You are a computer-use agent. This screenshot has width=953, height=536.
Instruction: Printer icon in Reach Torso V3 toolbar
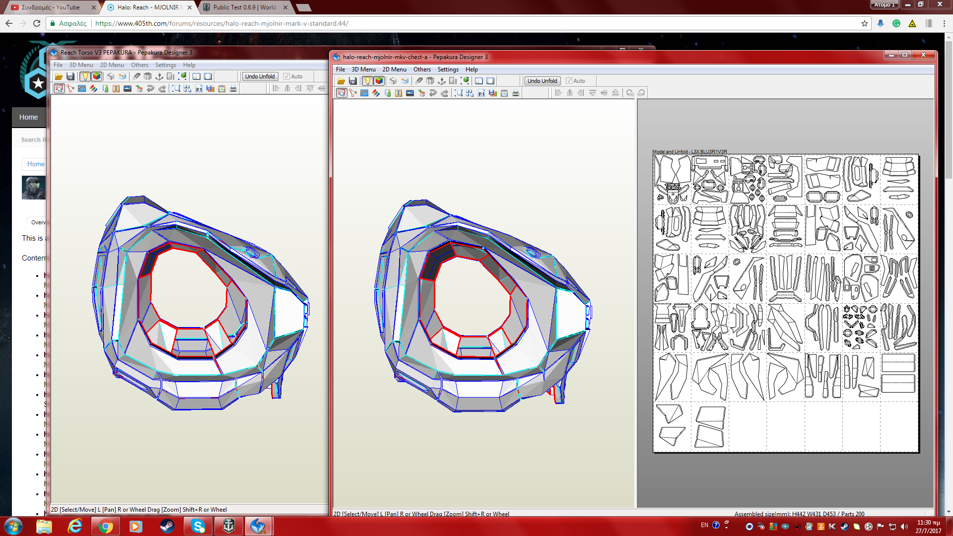233,88
